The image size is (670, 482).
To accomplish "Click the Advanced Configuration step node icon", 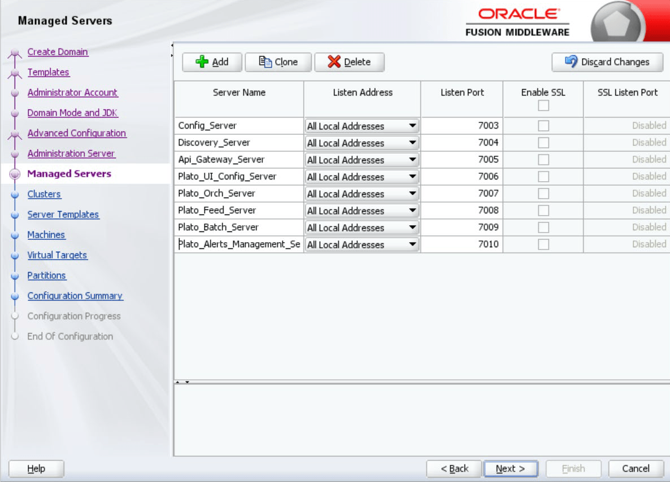I will coord(15,134).
